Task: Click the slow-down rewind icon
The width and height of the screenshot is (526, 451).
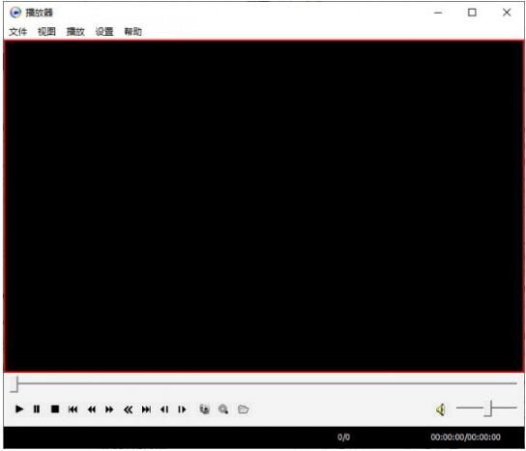Action: click(91, 409)
